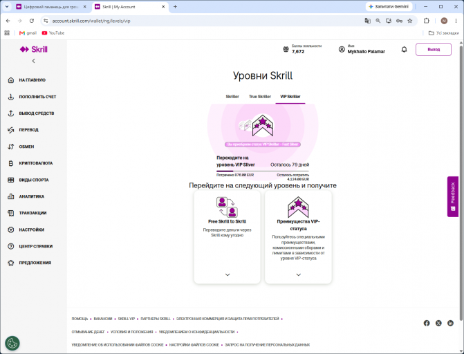Open the gmail bookmark

(x=28, y=33)
